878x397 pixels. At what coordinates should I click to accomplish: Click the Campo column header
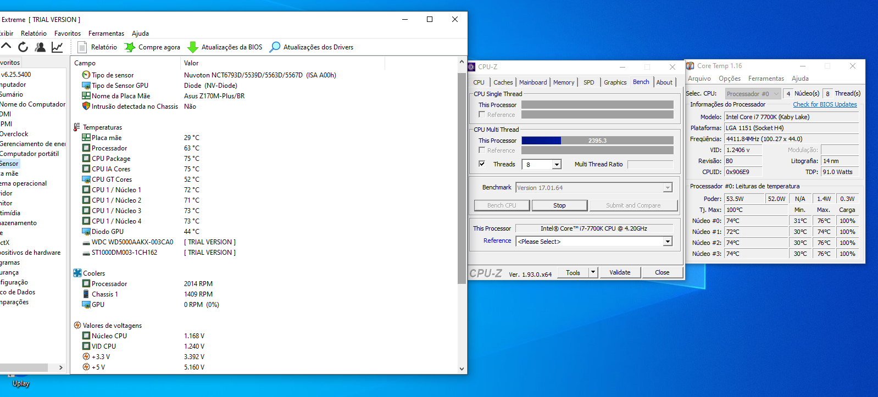(85, 63)
